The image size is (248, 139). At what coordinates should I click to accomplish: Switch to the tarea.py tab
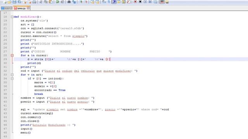pyautogui.click(x=21, y=8)
